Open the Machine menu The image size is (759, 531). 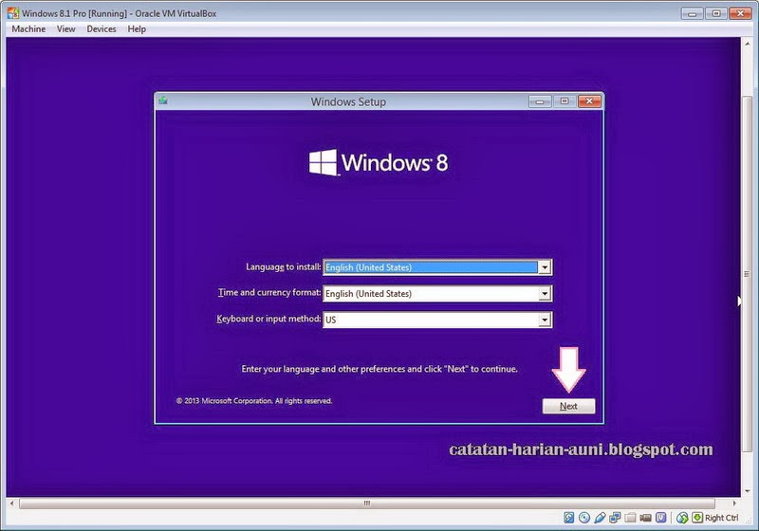pos(28,29)
